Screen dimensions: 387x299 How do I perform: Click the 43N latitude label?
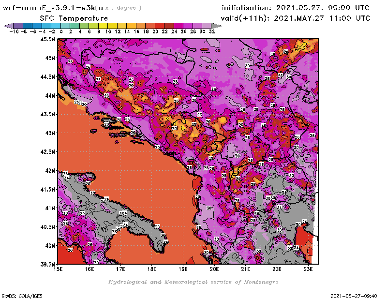point(50,133)
